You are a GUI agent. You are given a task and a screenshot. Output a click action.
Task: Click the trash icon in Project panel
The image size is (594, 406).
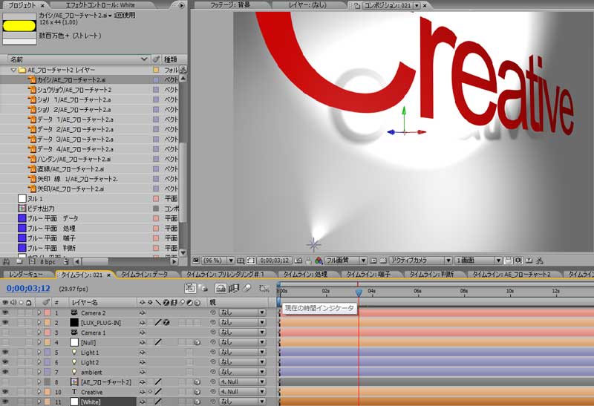pyautogui.click(x=66, y=261)
